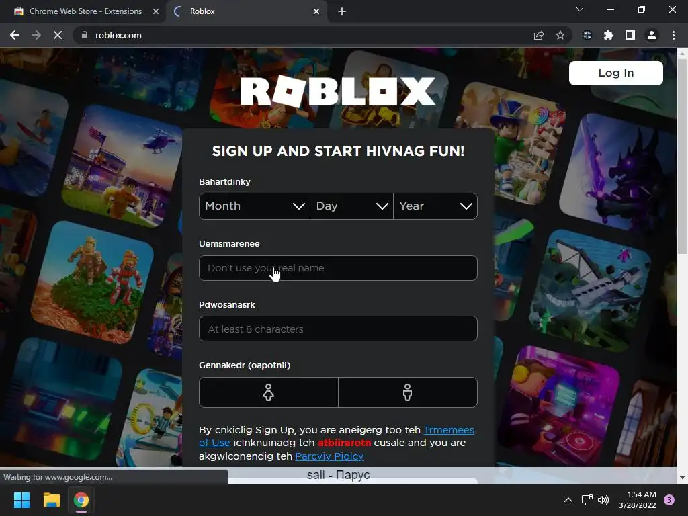Close the Chrome Web Store tab
688x516 pixels.
pyautogui.click(x=156, y=11)
